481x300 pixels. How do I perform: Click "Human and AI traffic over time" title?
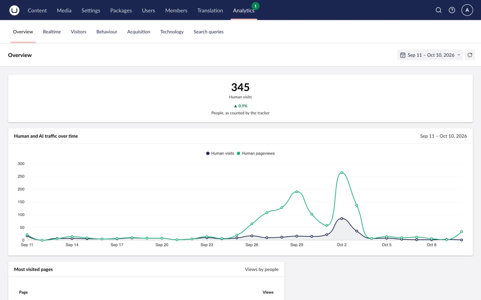coord(46,136)
